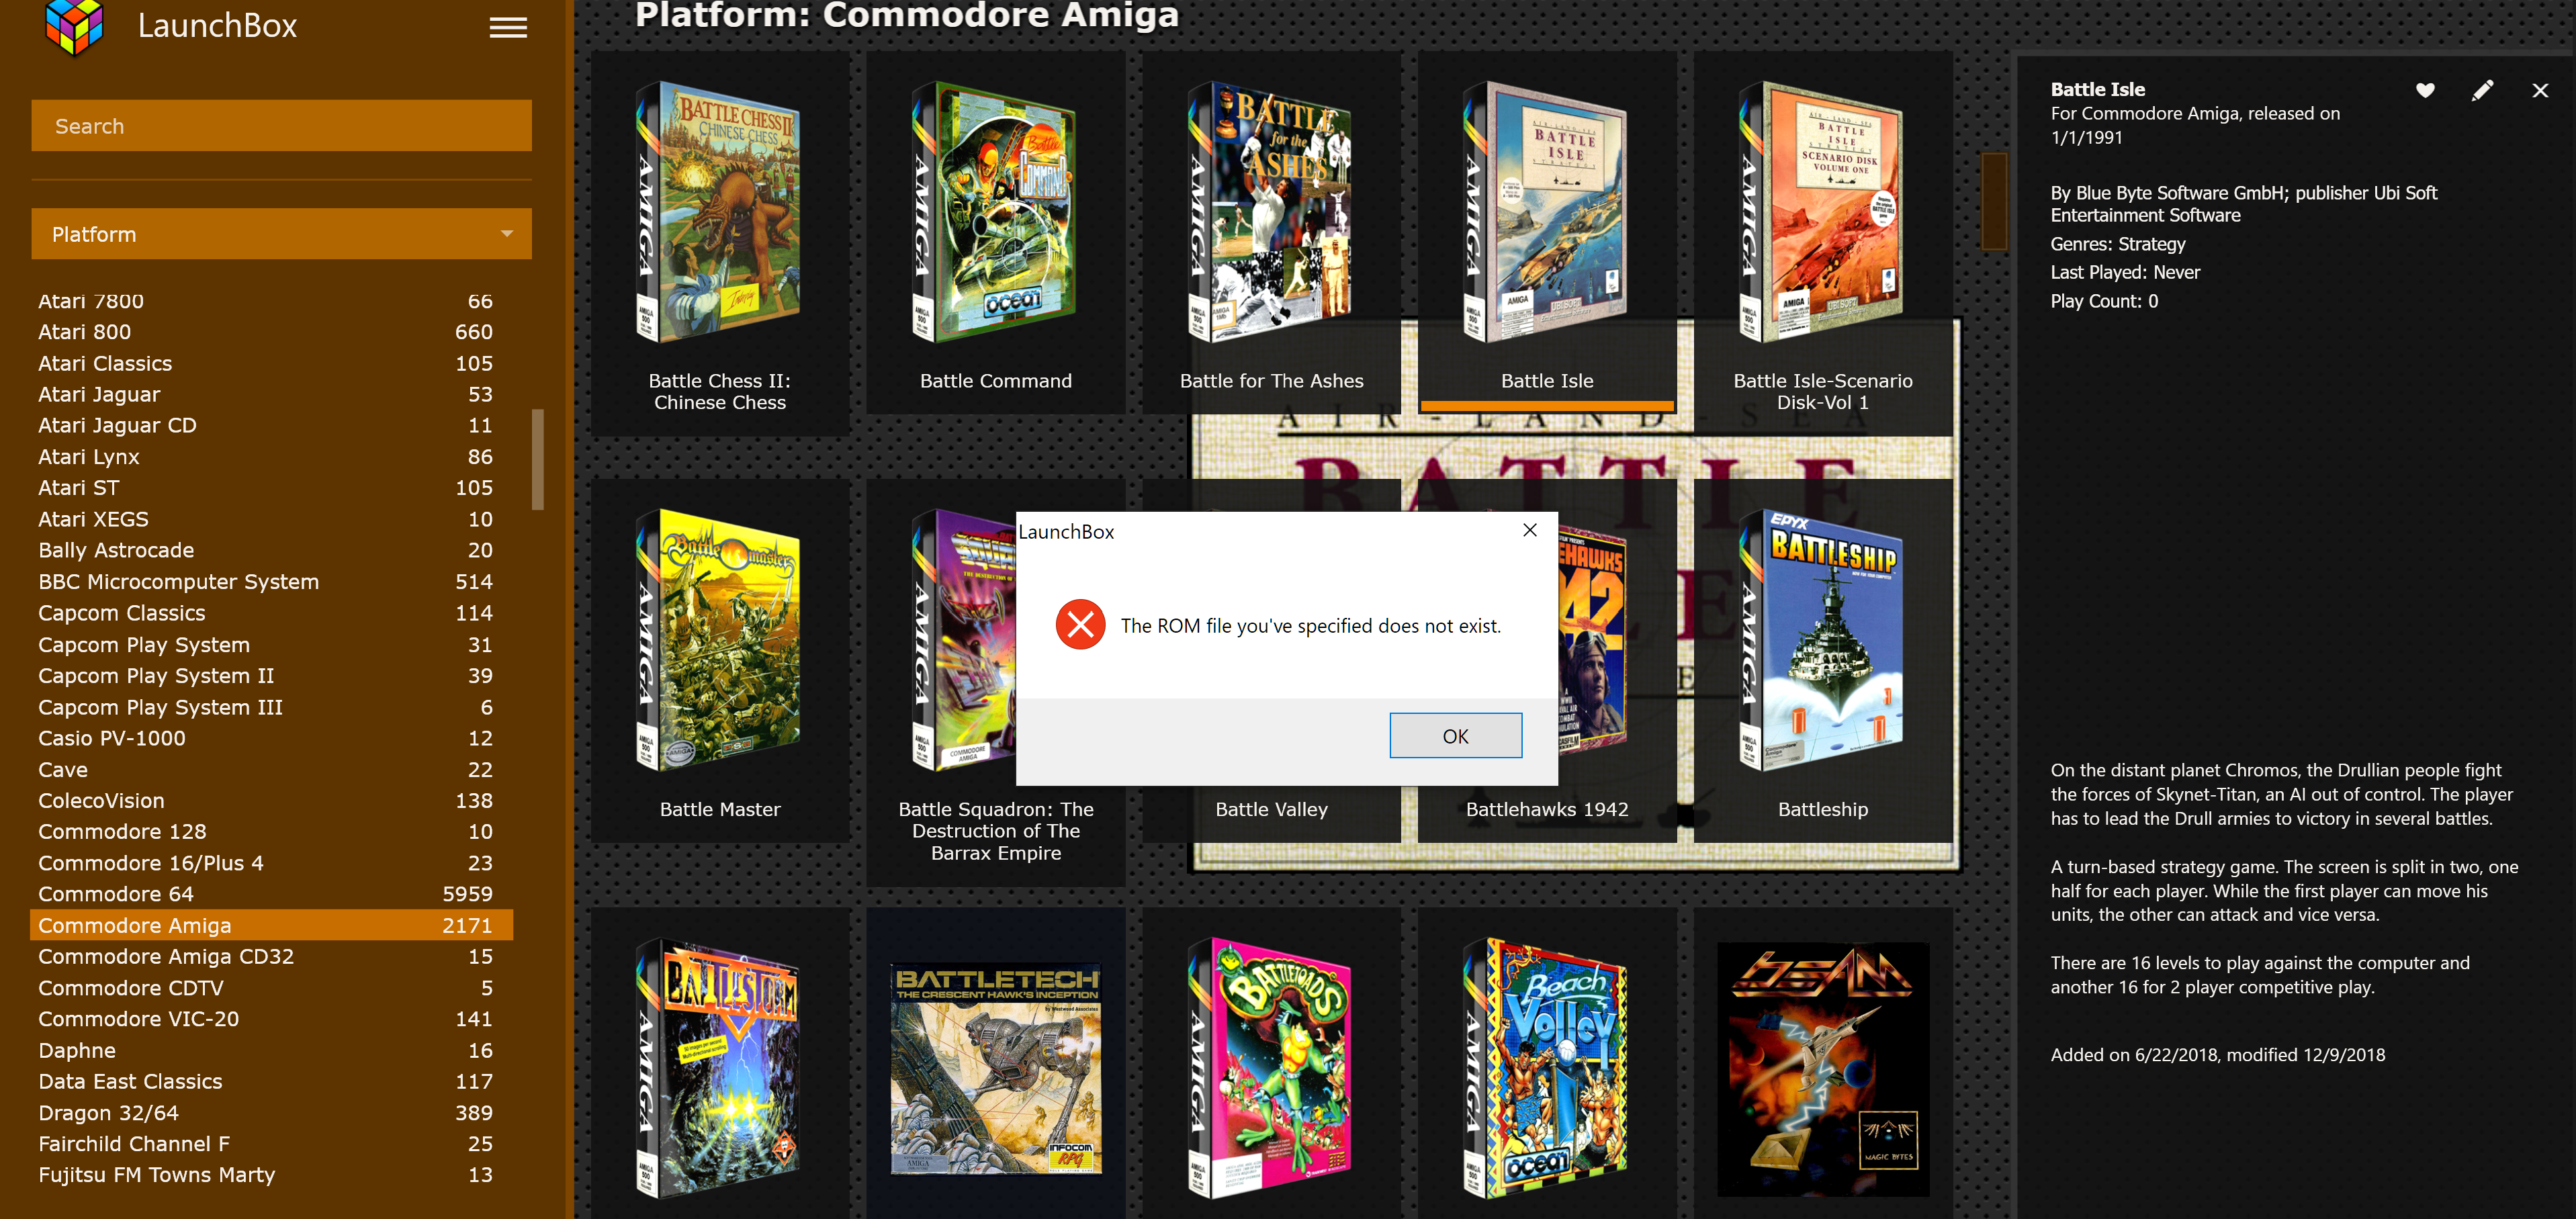This screenshot has width=2576, height=1219.
Task: Open the hamburger menu in LaunchBox sidebar
Action: (x=508, y=27)
